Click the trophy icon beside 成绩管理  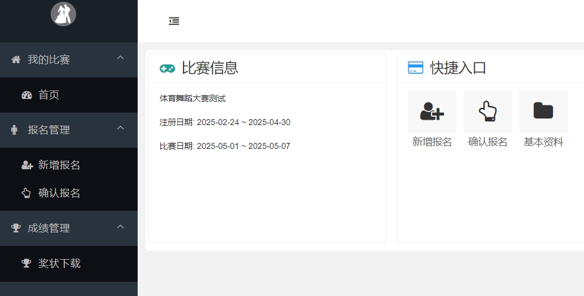tap(16, 228)
